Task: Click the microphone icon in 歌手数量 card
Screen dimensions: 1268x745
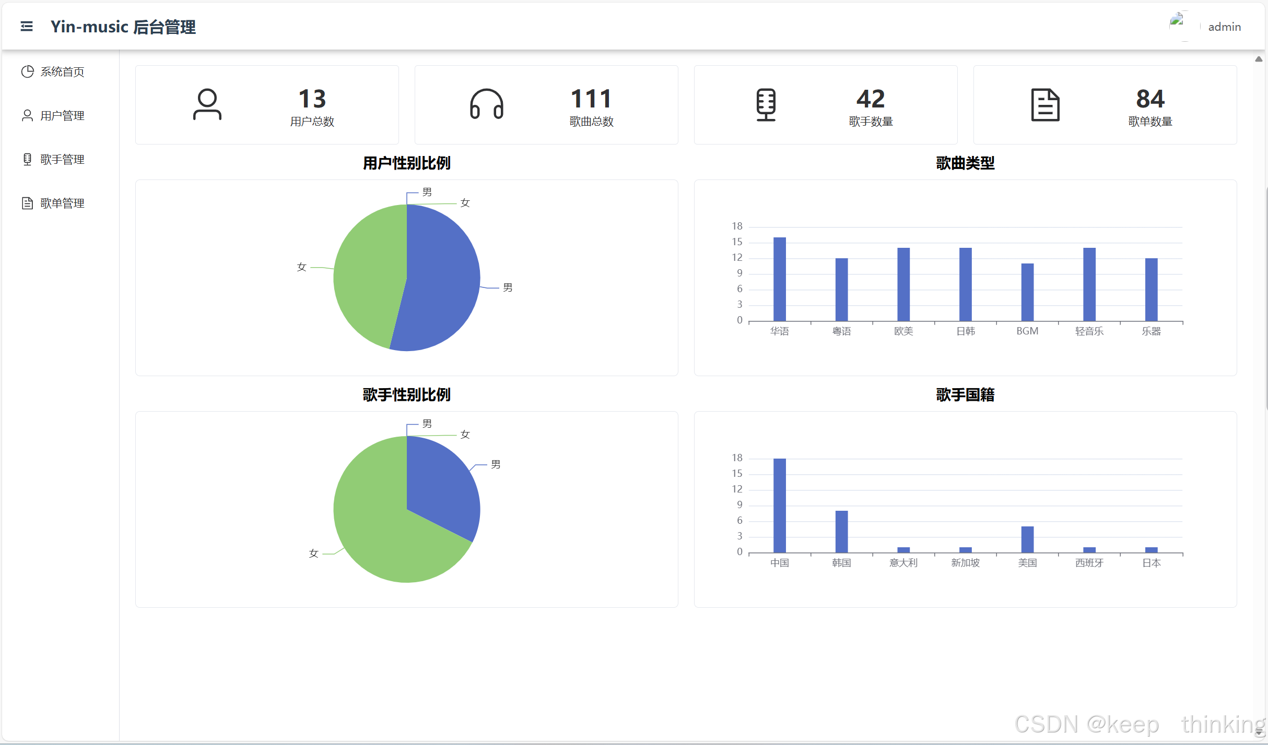Action: click(x=766, y=104)
